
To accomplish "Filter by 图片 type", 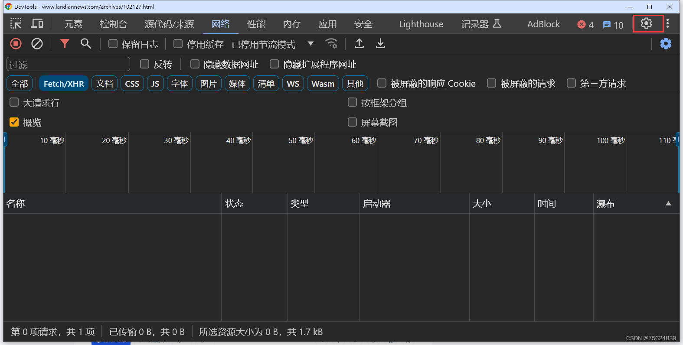I will 209,83.
